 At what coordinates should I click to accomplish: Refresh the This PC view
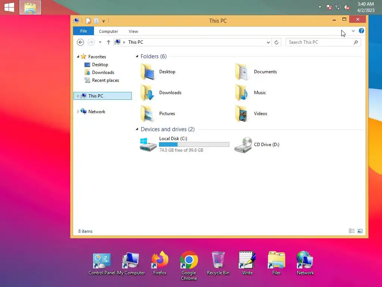point(276,42)
